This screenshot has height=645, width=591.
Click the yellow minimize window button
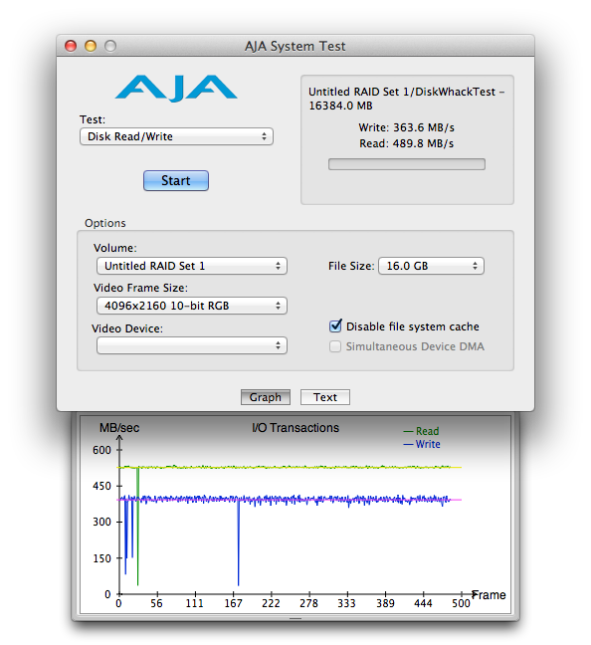(x=91, y=46)
